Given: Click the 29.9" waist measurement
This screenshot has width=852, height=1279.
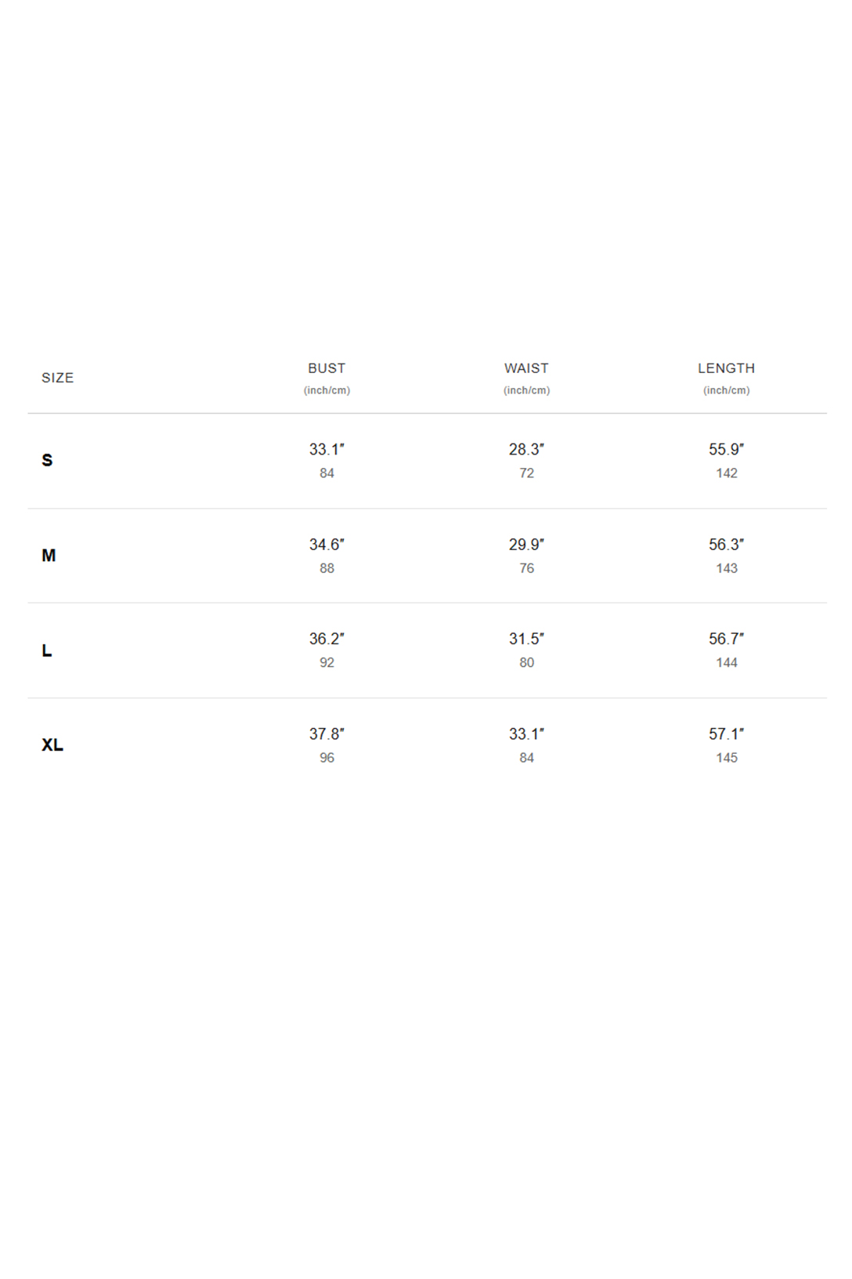Looking at the screenshot, I should point(526,544).
